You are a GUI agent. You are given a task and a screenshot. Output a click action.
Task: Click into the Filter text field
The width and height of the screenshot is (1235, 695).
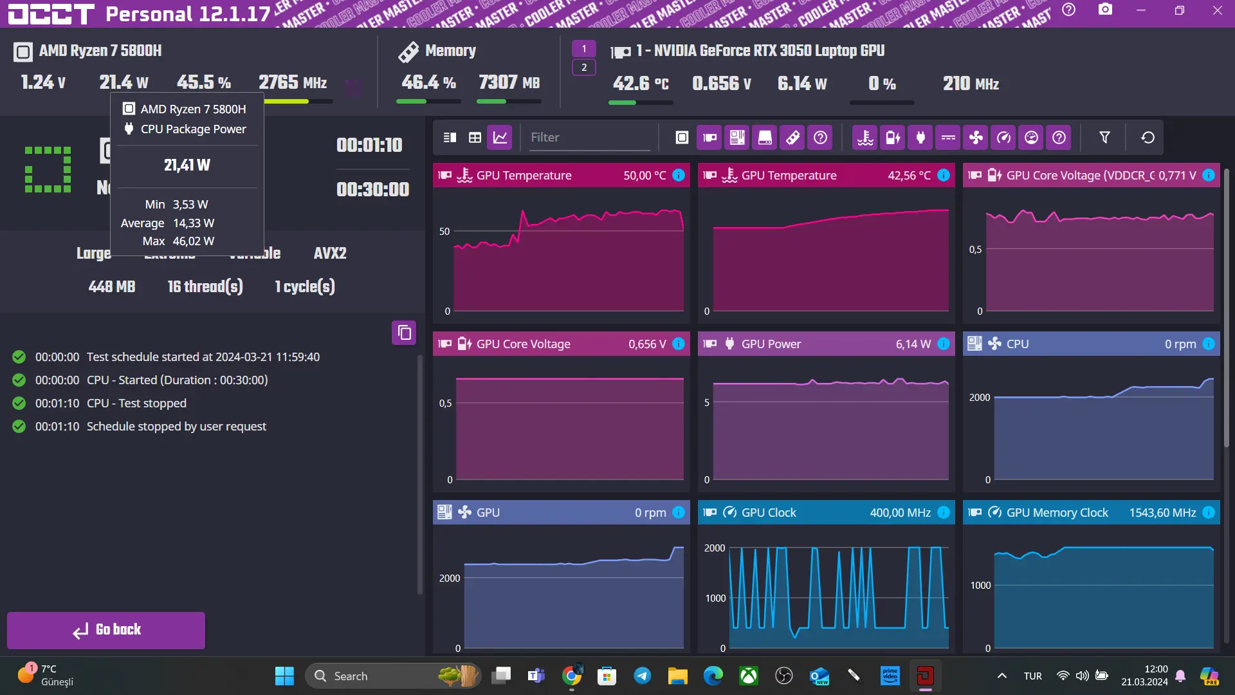(589, 138)
